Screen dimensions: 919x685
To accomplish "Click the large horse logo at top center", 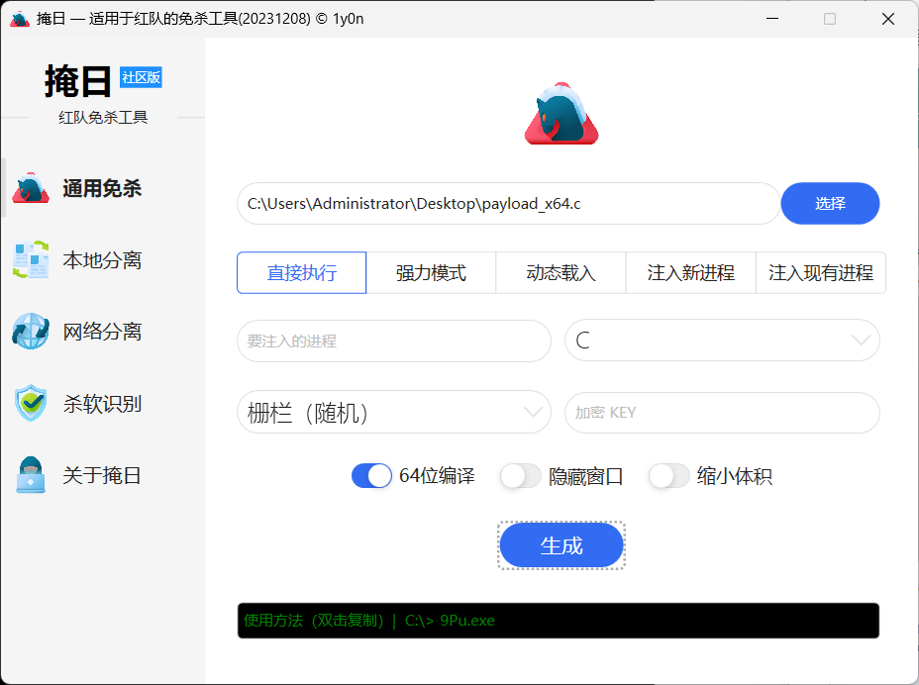I will coord(561,115).
